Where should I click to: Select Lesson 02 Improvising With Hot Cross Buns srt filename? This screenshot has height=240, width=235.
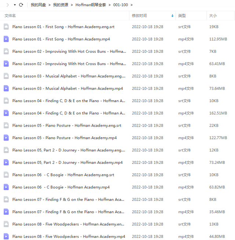click(x=69, y=52)
